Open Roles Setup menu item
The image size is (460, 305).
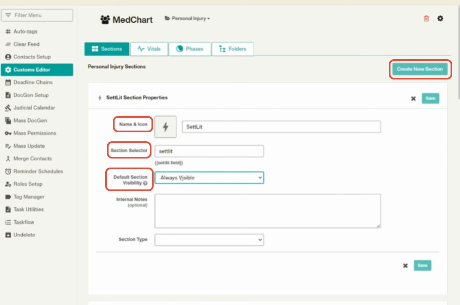pos(37,184)
